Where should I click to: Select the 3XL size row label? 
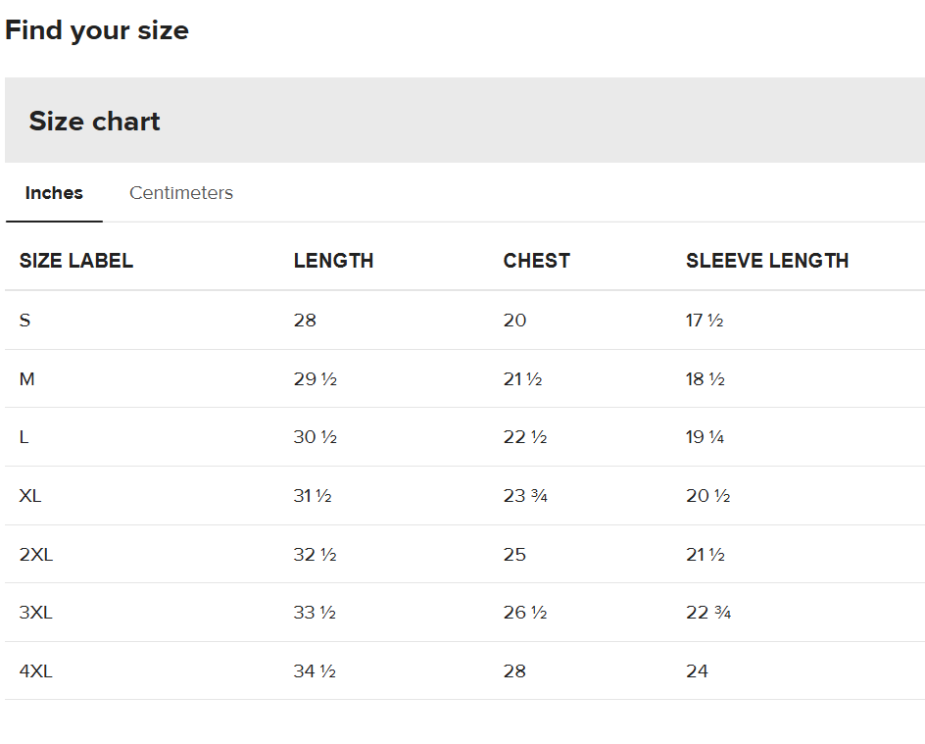click(36, 613)
